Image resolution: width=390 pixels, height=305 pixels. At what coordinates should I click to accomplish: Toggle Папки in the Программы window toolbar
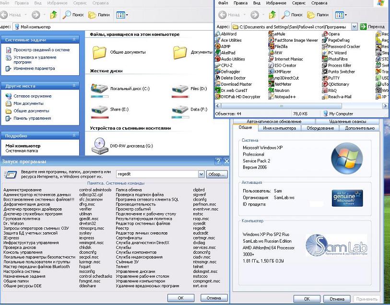(318, 15)
